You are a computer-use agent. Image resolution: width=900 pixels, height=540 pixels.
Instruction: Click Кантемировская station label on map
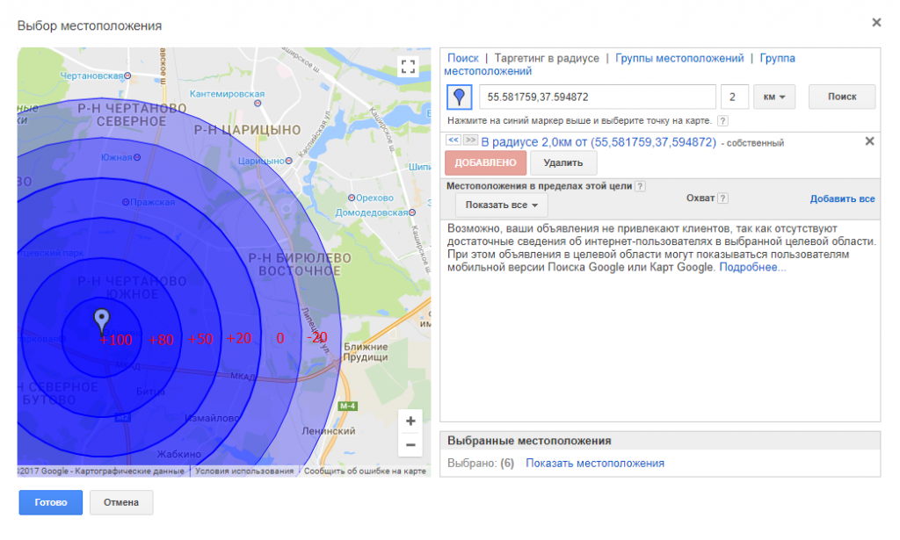tap(228, 94)
